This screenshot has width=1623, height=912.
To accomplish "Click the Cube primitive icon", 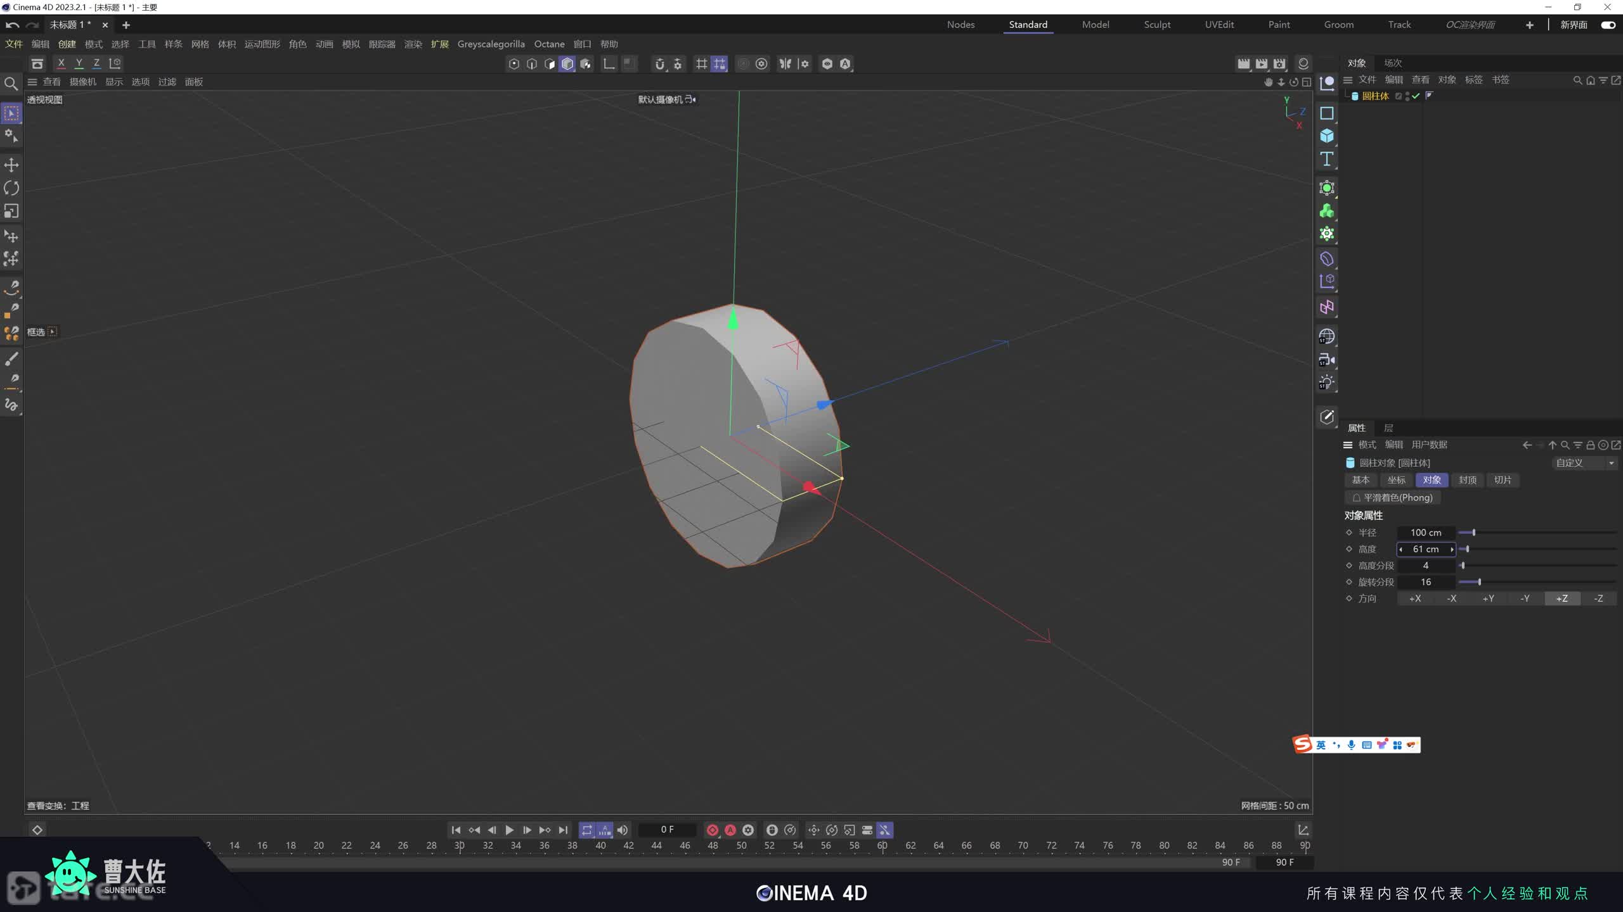I will tap(1327, 136).
